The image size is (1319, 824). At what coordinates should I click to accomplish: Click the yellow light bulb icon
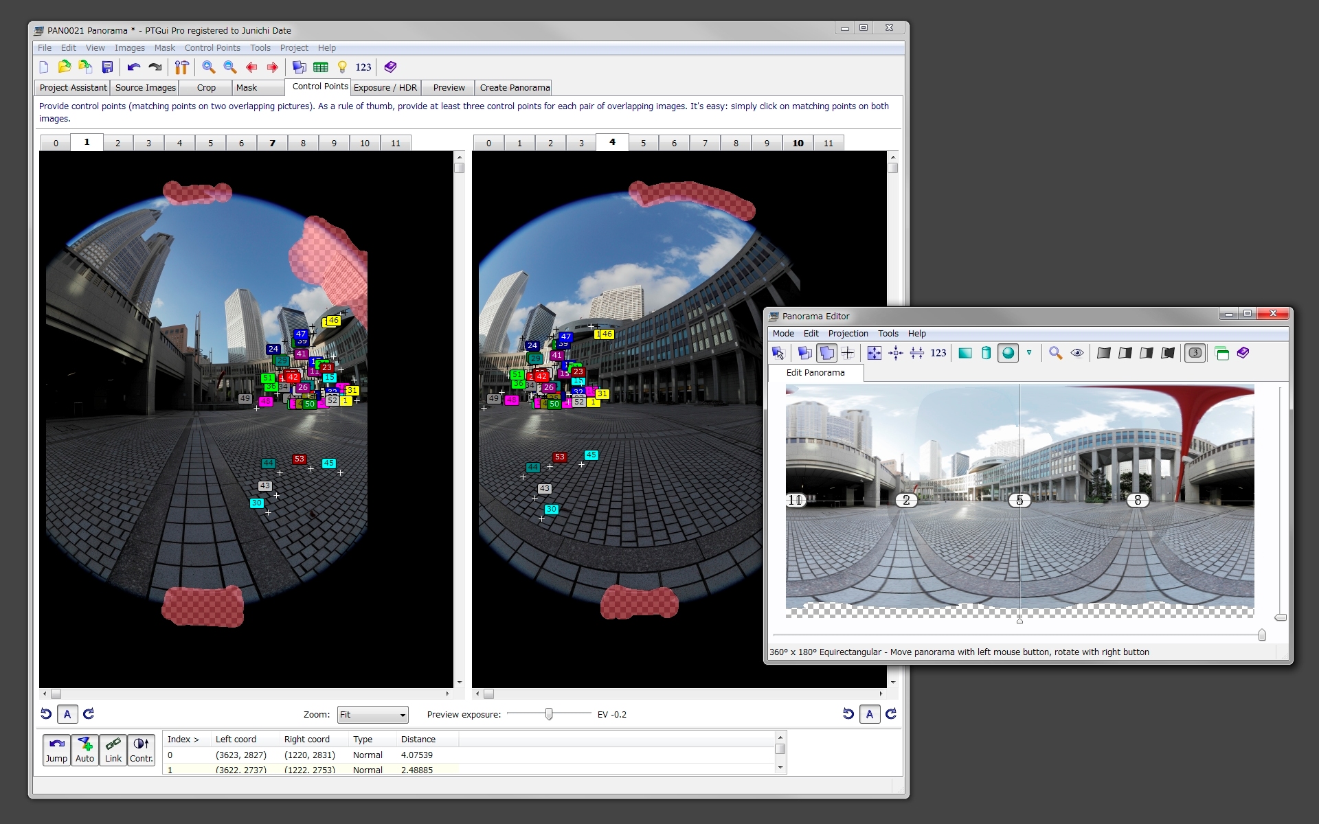tap(342, 67)
